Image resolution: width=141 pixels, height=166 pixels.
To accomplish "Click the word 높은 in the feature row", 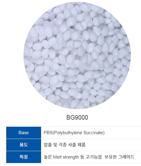I will pos(48,157).
